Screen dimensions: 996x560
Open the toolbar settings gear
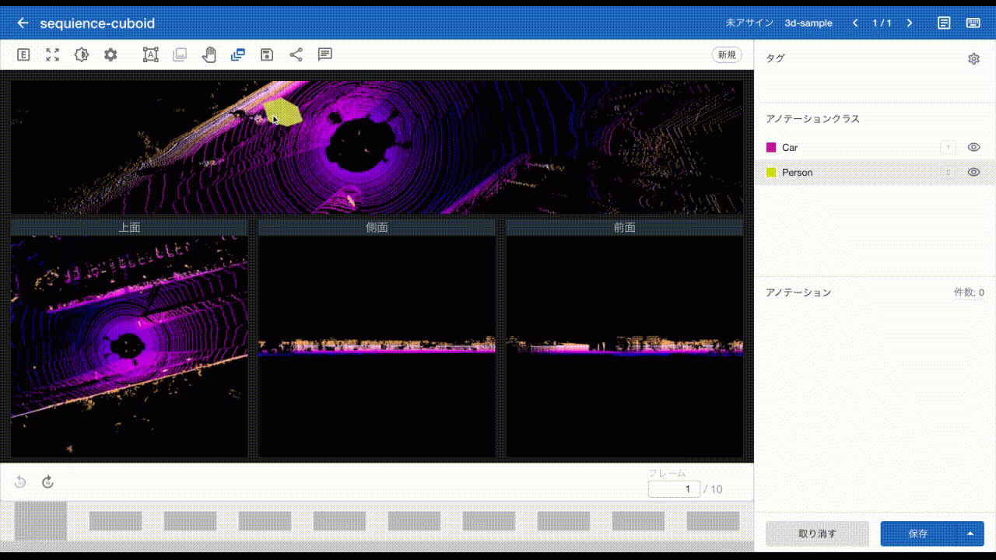pyautogui.click(x=110, y=54)
